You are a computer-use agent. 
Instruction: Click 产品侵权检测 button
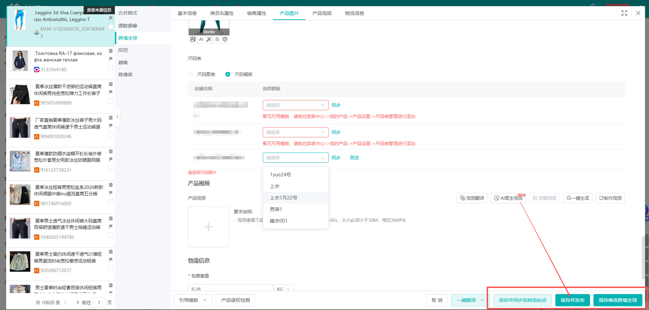pos(236,300)
